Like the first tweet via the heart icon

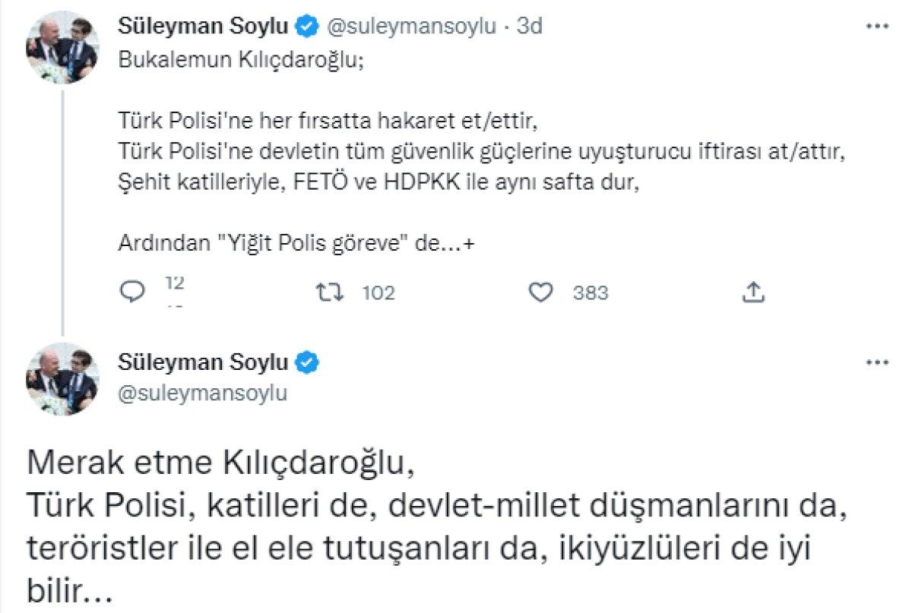click(x=541, y=292)
